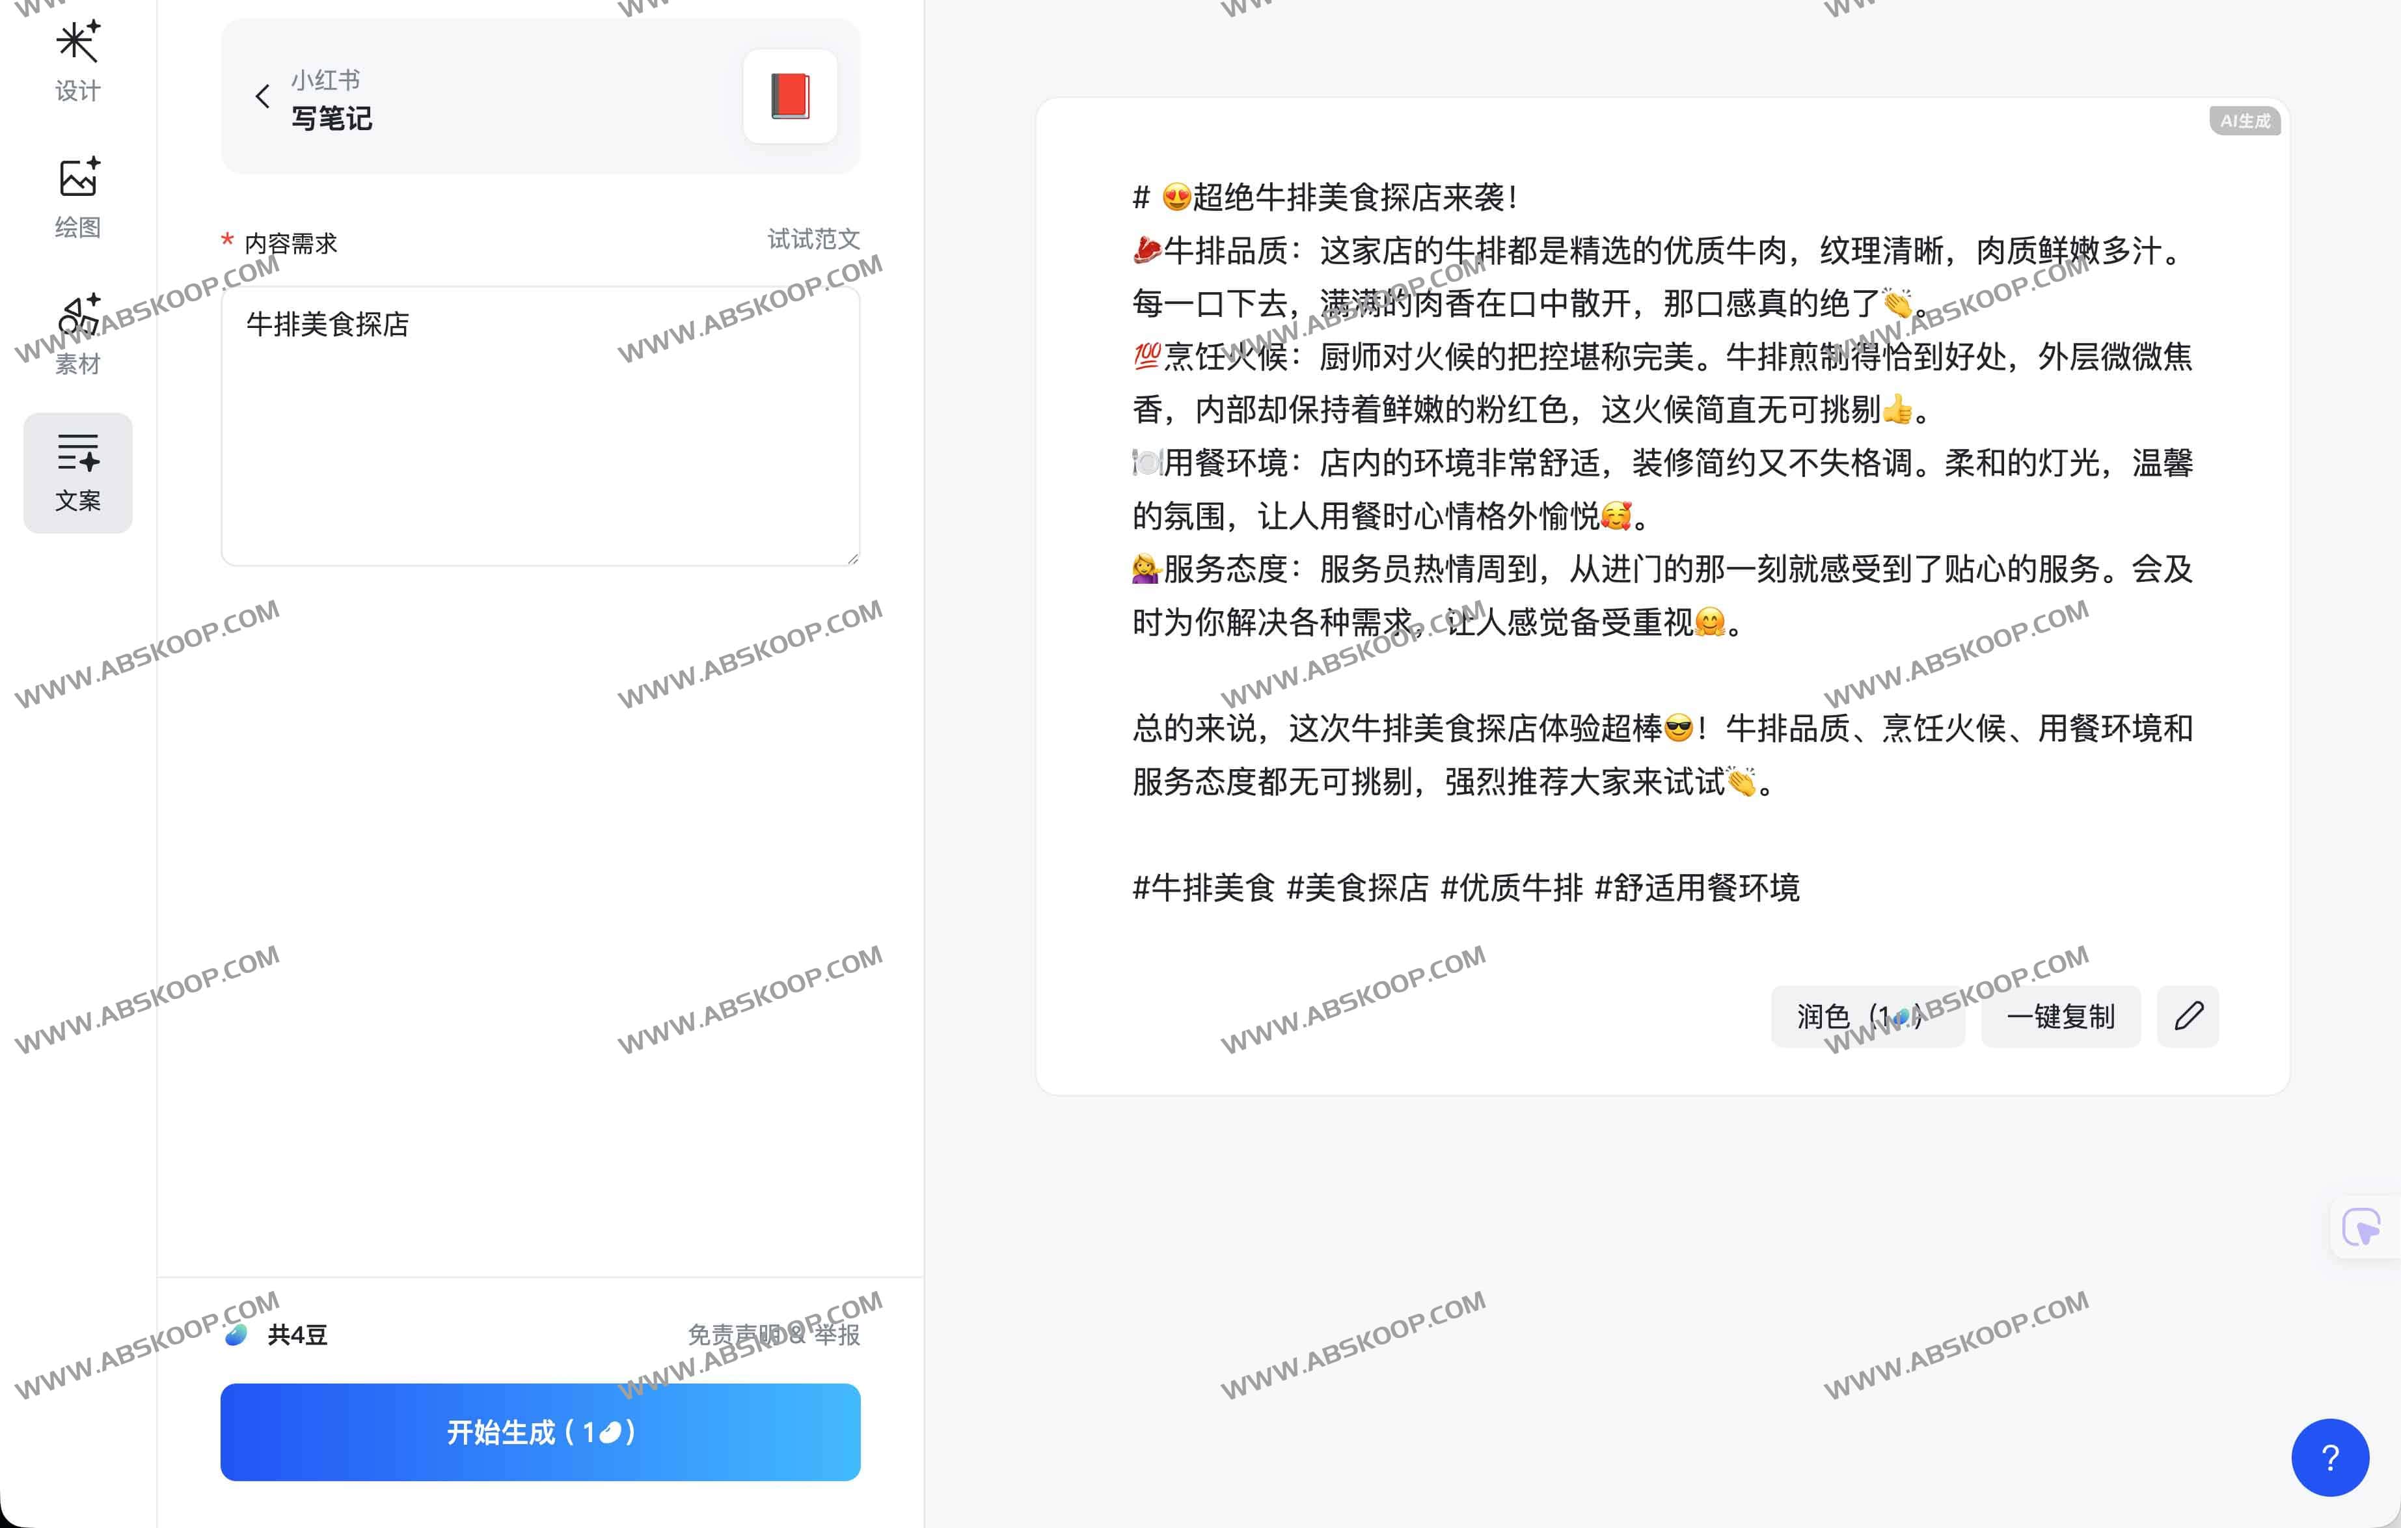Screen dimensions: 2401x1528
Task: Click the red book 小红书 icon
Action: [790, 97]
